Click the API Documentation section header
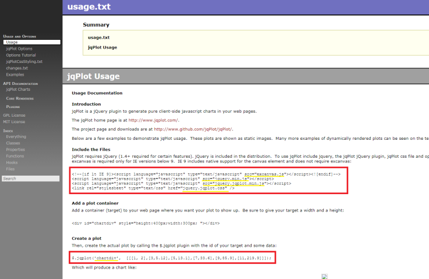This screenshot has height=279, width=429. (21, 84)
